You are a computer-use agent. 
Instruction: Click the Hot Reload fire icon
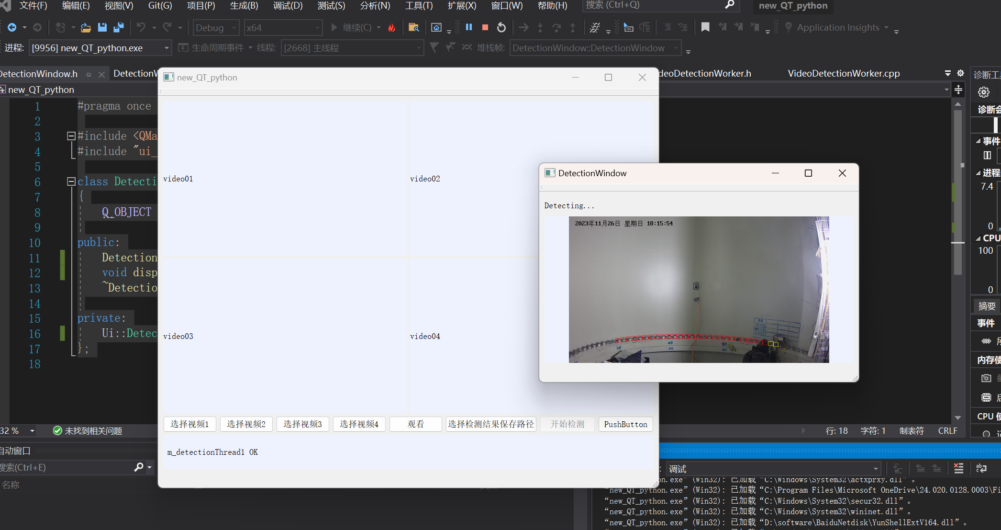tap(390, 28)
